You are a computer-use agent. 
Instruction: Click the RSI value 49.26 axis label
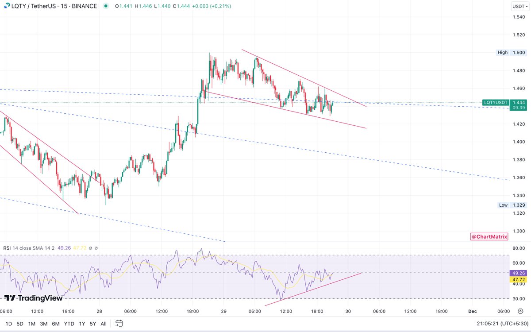tap(519, 273)
